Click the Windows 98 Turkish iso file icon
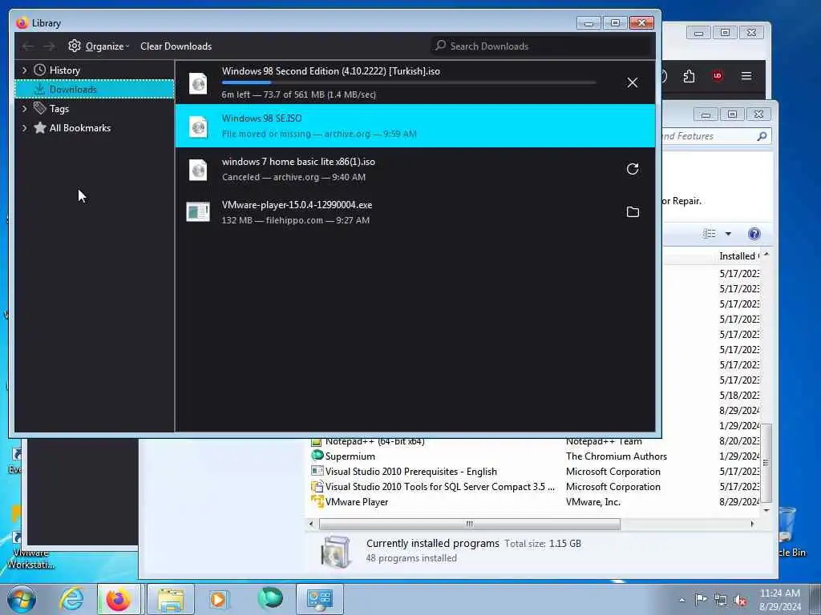This screenshot has width=821, height=615. [x=198, y=83]
